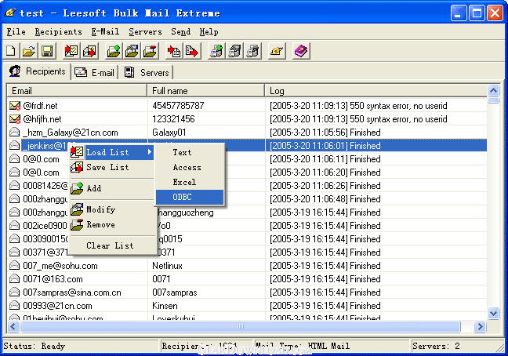Click the Load List icon in context menu
The image size is (508, 356).
(x=77, y=152)
